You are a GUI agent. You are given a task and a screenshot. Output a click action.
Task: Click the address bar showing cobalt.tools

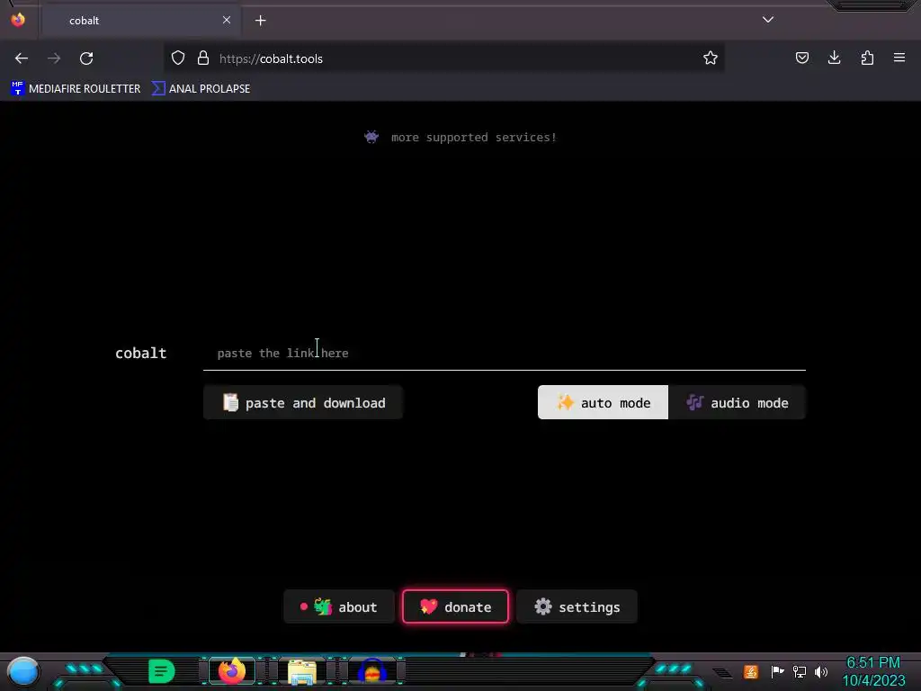[x=444, y=58]
